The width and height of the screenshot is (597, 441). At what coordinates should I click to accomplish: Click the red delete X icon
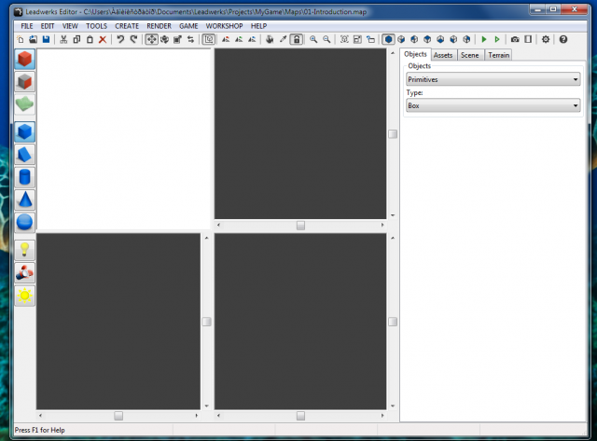coord(103,40)
